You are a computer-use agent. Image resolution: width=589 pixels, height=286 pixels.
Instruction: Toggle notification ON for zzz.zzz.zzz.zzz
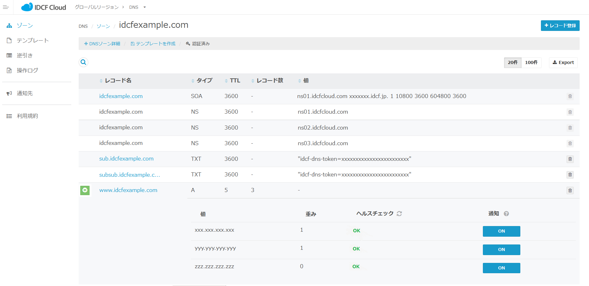[x=501, y=268]
